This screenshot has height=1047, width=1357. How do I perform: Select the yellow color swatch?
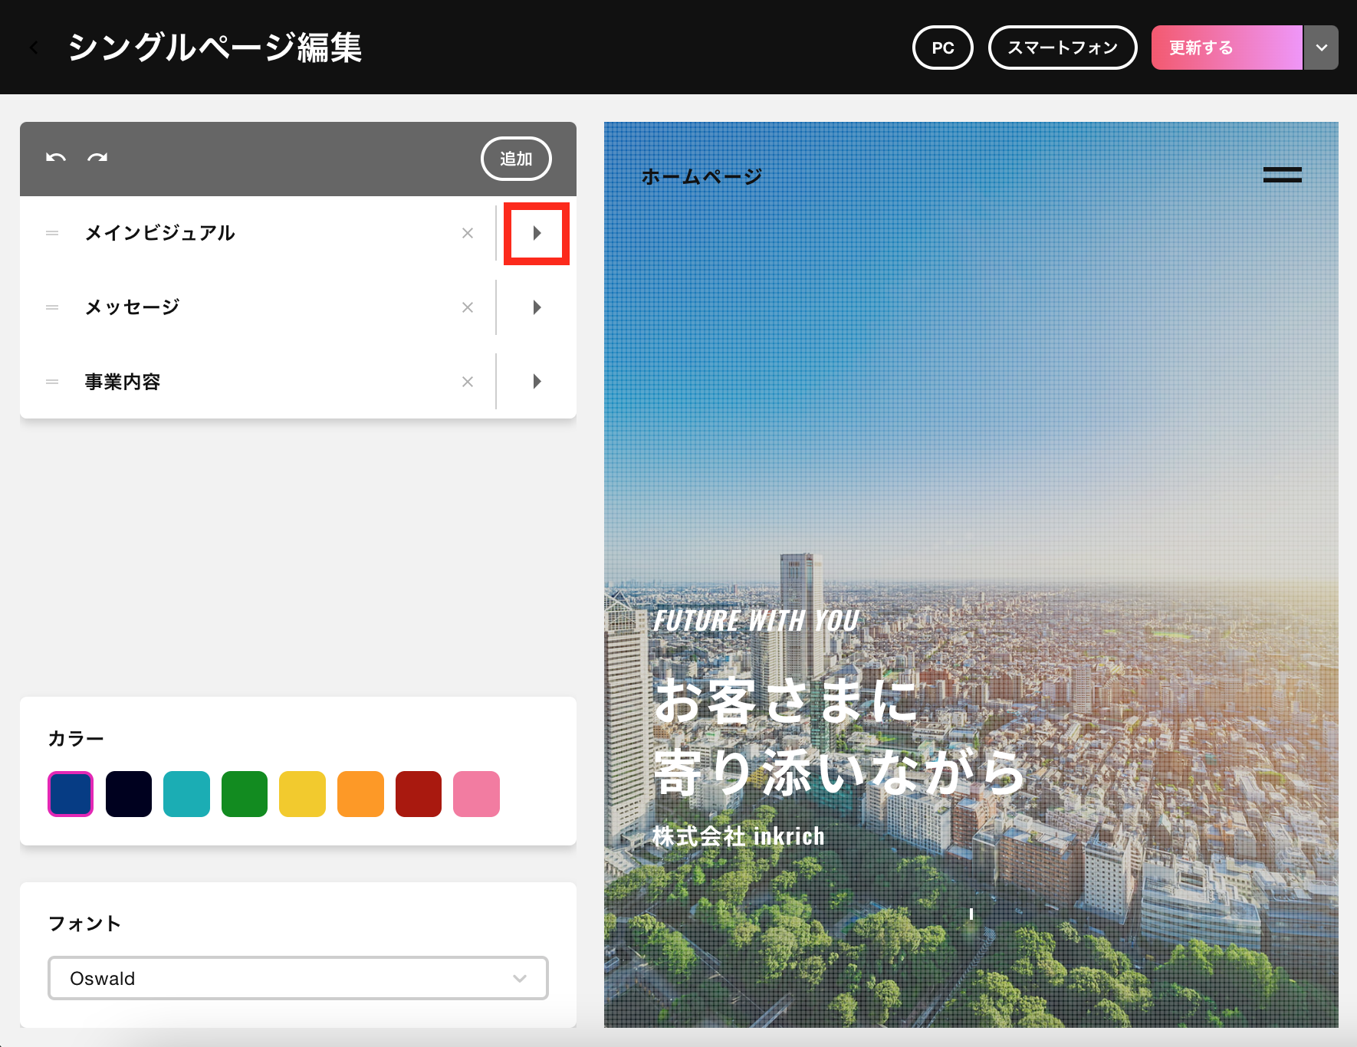click(302, 794)
